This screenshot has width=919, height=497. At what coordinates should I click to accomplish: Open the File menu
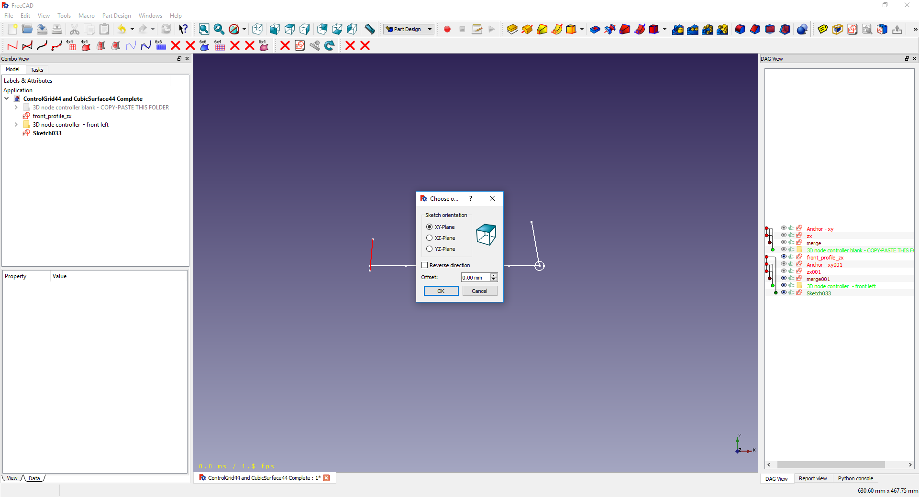coord(9,16)
